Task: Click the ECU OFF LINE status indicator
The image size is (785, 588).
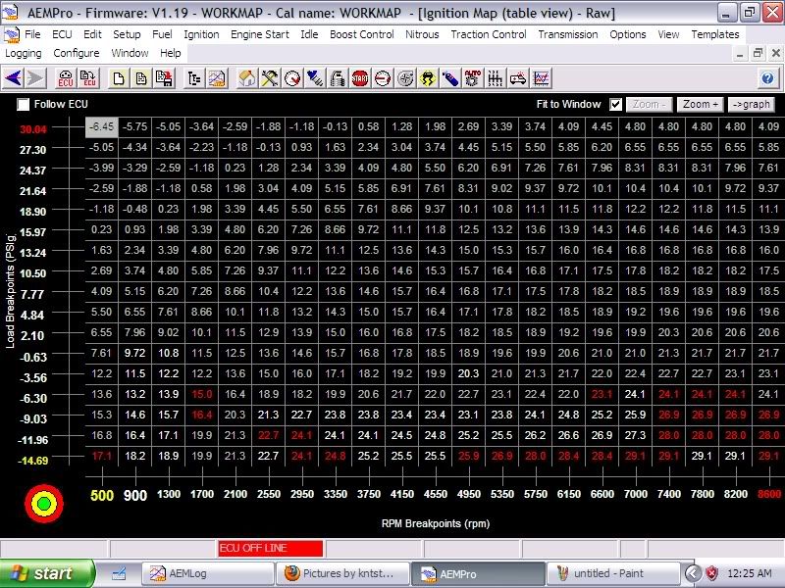Action: point(271,548)
